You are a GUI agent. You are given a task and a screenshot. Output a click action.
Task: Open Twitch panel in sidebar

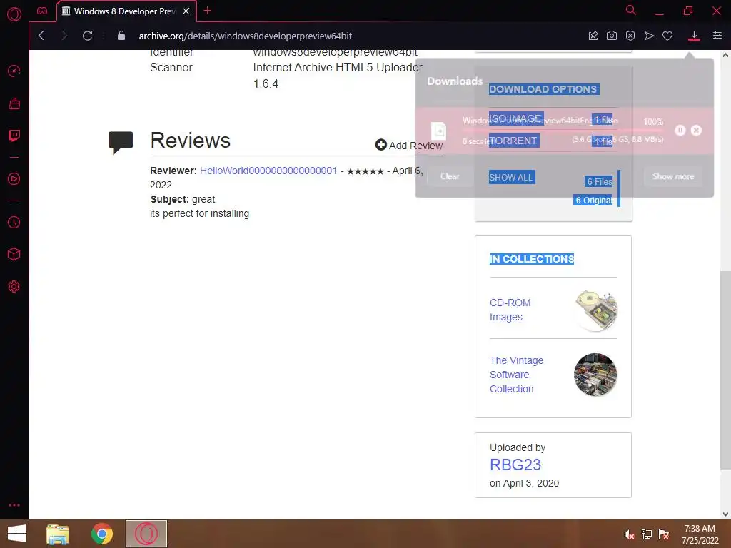pos(14,136)
